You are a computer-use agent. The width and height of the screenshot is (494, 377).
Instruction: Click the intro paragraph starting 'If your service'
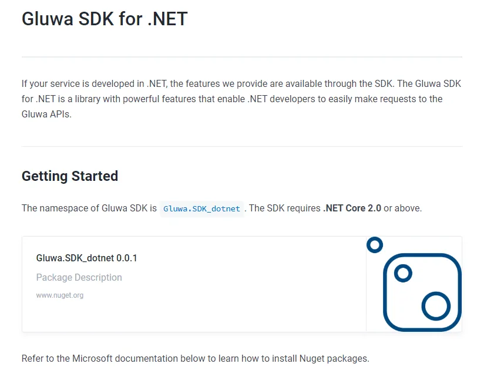(x=241, y=99)
